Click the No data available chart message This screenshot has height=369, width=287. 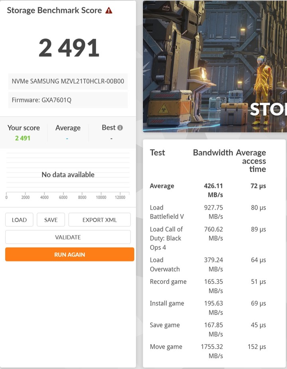pyautogui.click(x=68, y=175)
